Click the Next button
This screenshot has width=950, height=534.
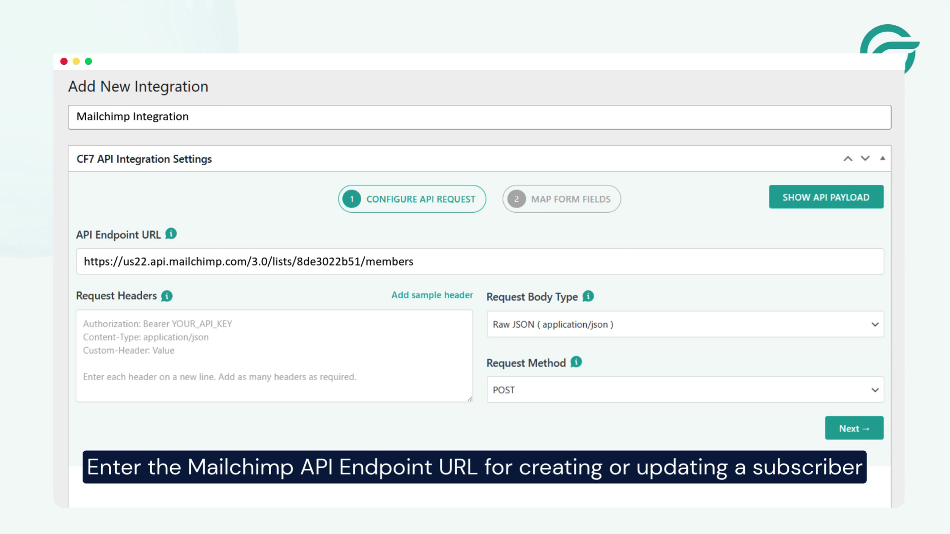pos(854,428)
